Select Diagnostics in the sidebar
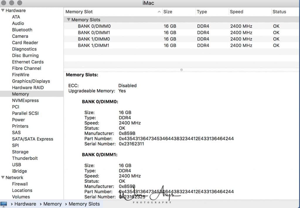300x208 pixels. [24, 49]
